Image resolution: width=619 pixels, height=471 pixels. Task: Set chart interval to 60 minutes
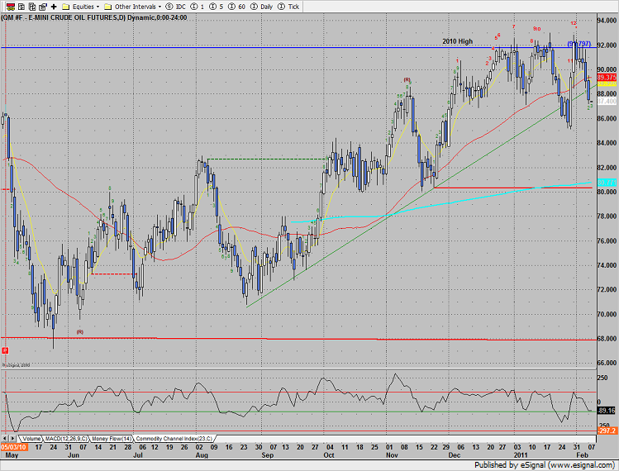[240, 5]
